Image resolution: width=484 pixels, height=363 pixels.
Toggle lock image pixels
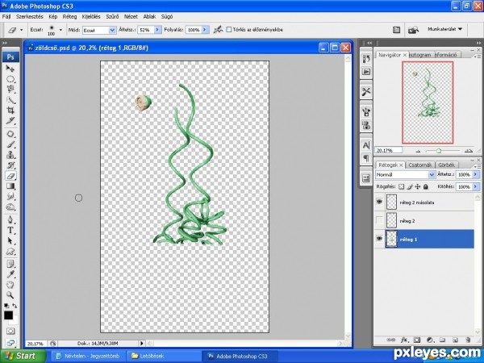point(410,187)
